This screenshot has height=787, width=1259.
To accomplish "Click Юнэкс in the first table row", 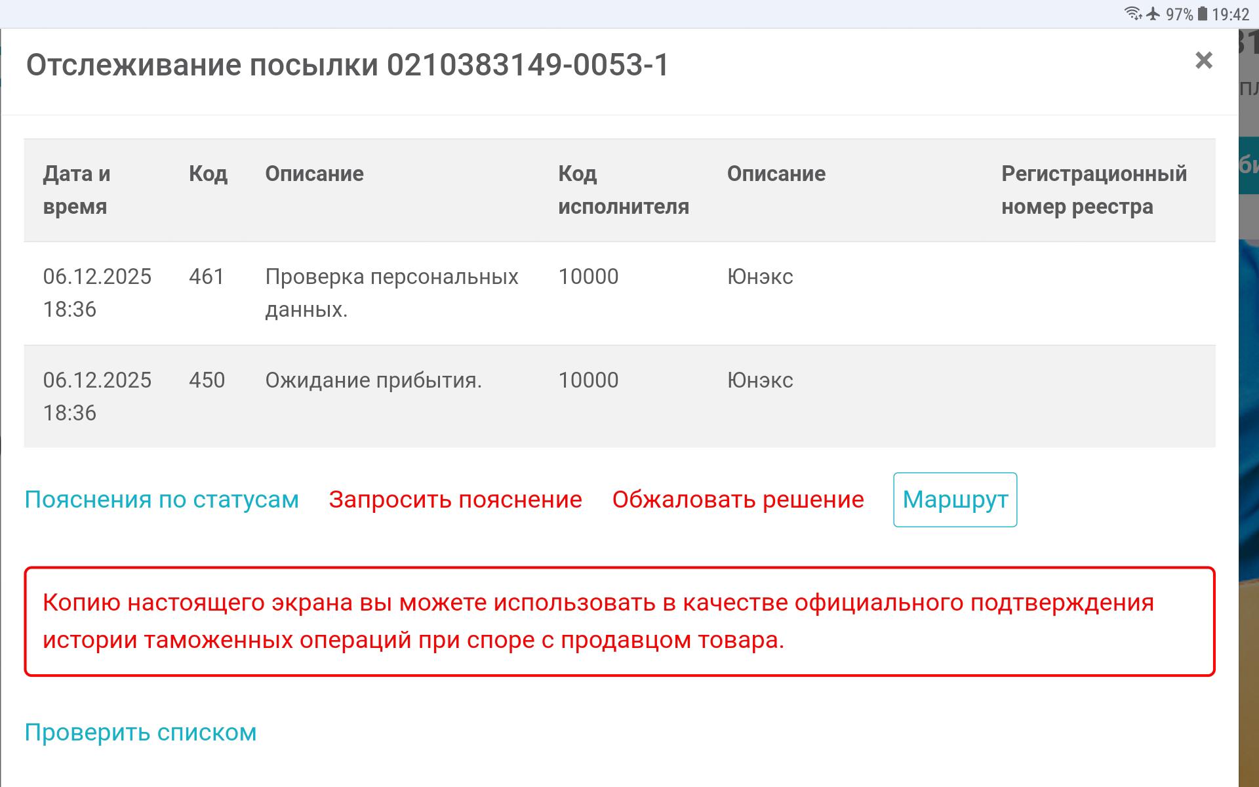I will [x=760, y=277].
